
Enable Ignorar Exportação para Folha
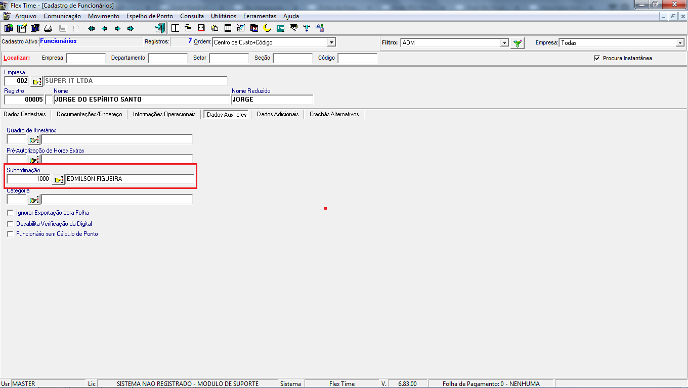tap(11, 213)
